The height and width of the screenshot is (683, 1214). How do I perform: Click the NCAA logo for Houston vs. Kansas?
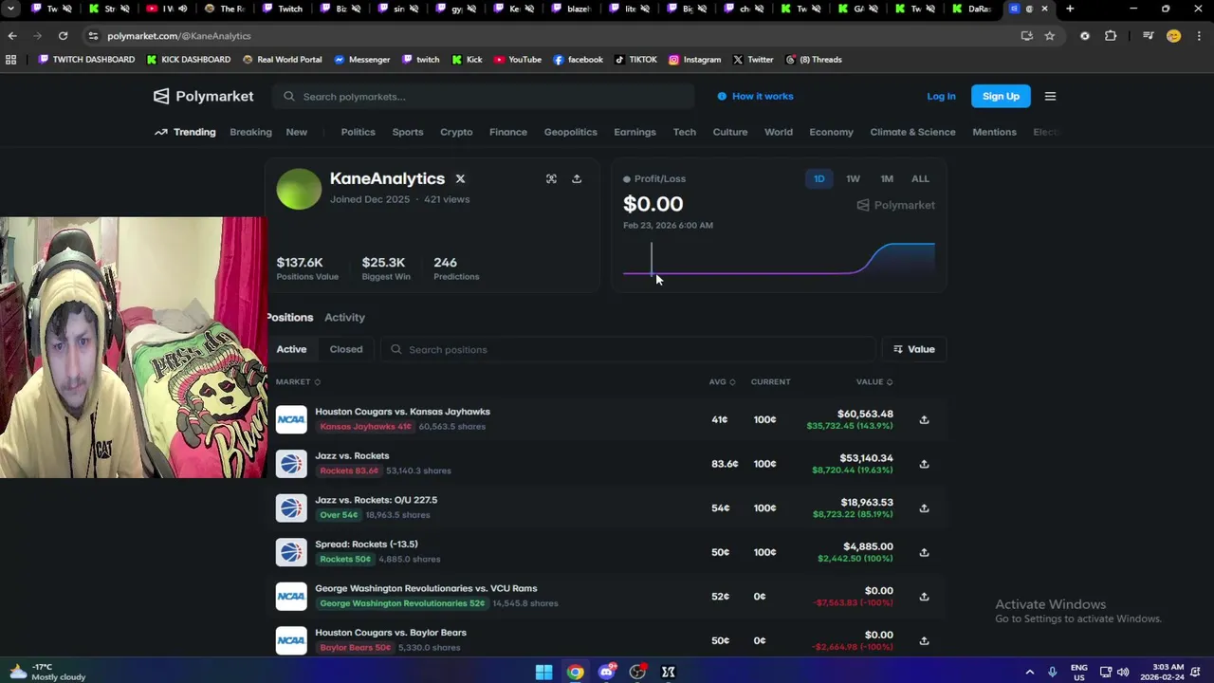[x=291, y=419]
